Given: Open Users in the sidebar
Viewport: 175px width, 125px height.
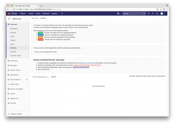Looking at the screenshot, I should click(x=12, y=36).
